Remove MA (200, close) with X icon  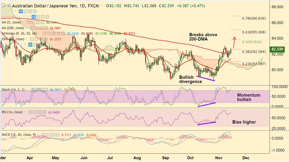[x=46, y=28]
